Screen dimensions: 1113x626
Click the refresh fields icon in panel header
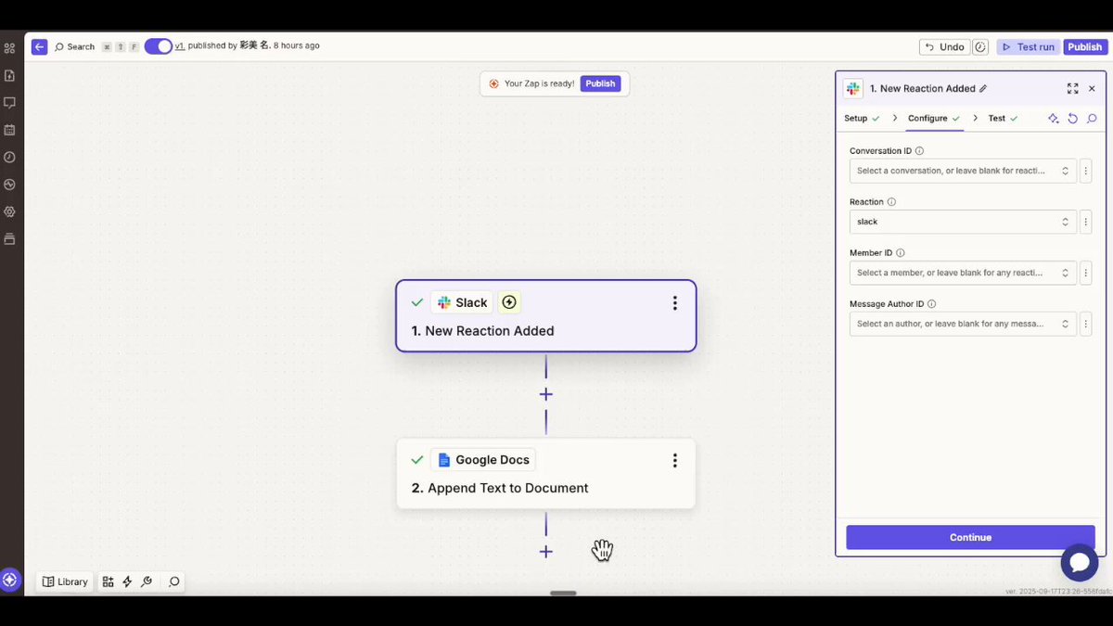click(1072, 119)
